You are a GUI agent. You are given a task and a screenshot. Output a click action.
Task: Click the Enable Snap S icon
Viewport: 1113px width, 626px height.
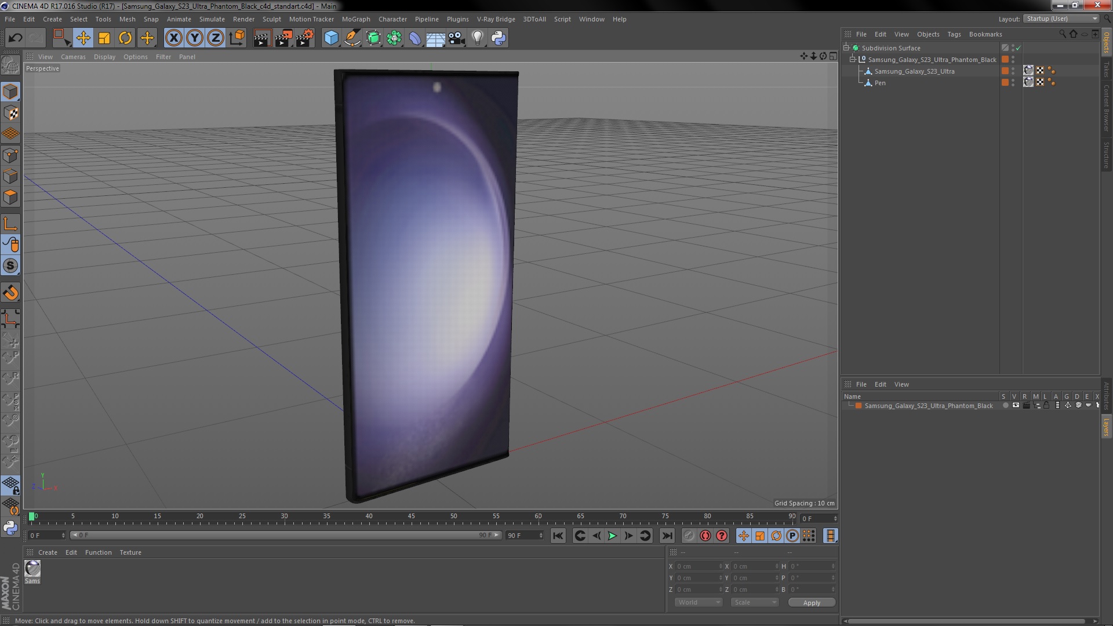(10, 266)
